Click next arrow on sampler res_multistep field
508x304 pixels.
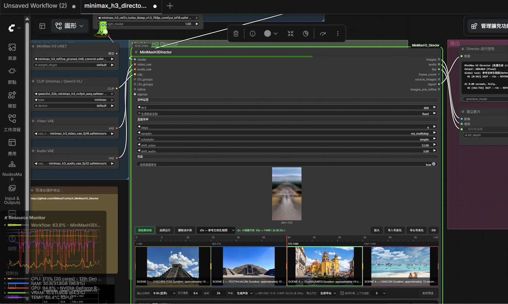(x=435, y=133)
